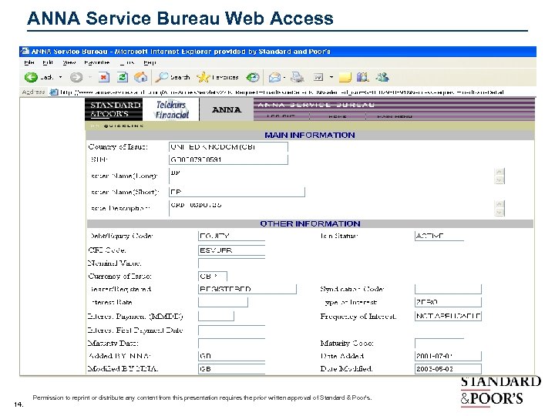
Task: Click the yellow folder toolbar icon
Action: tap(345, 77)
